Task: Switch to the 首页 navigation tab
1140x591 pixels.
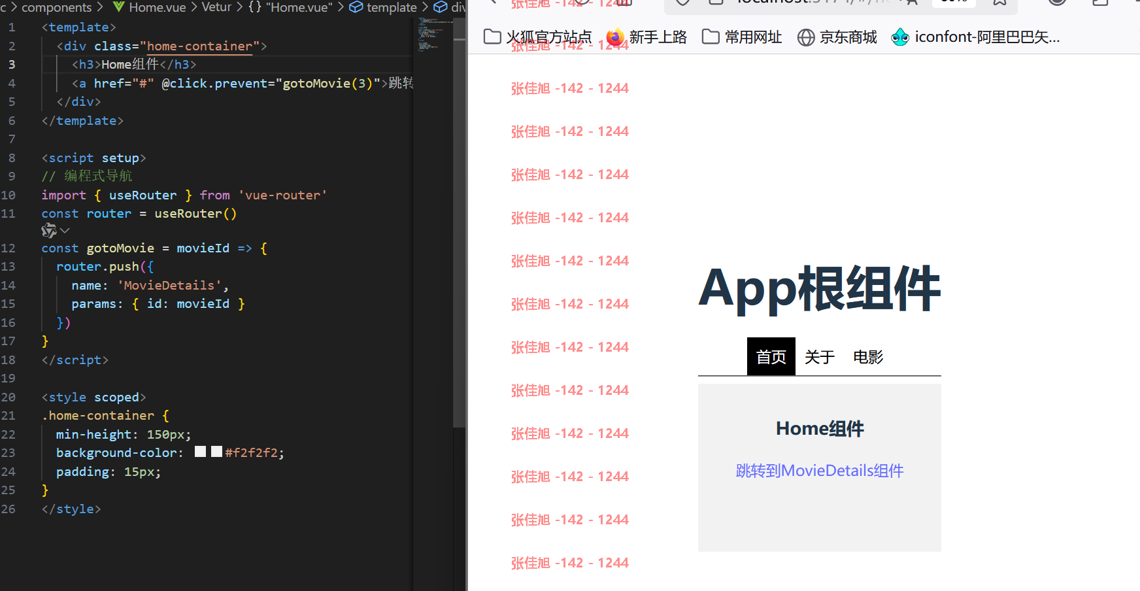Action: tap(771, 356)
